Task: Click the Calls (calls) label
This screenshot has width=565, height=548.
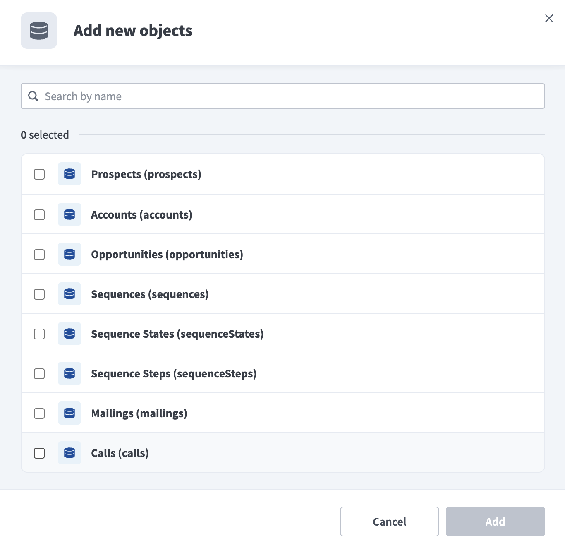Action: click(x=120, y=453)
